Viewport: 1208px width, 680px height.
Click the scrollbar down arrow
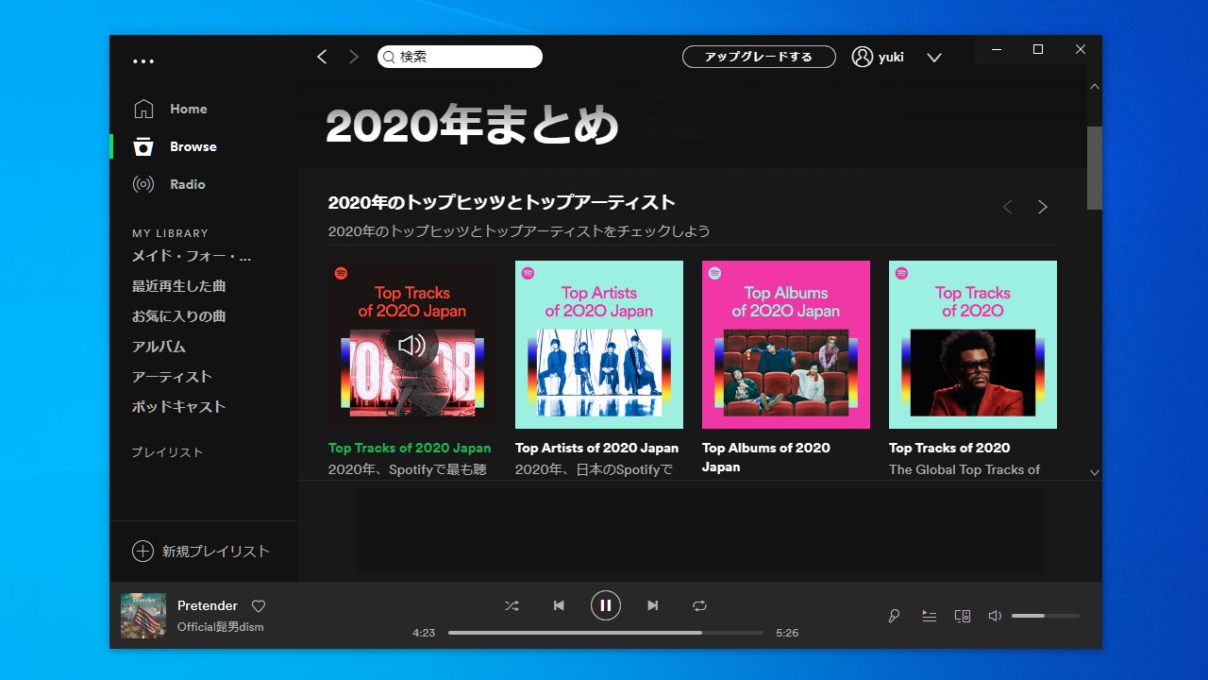tap(1095, 472)
